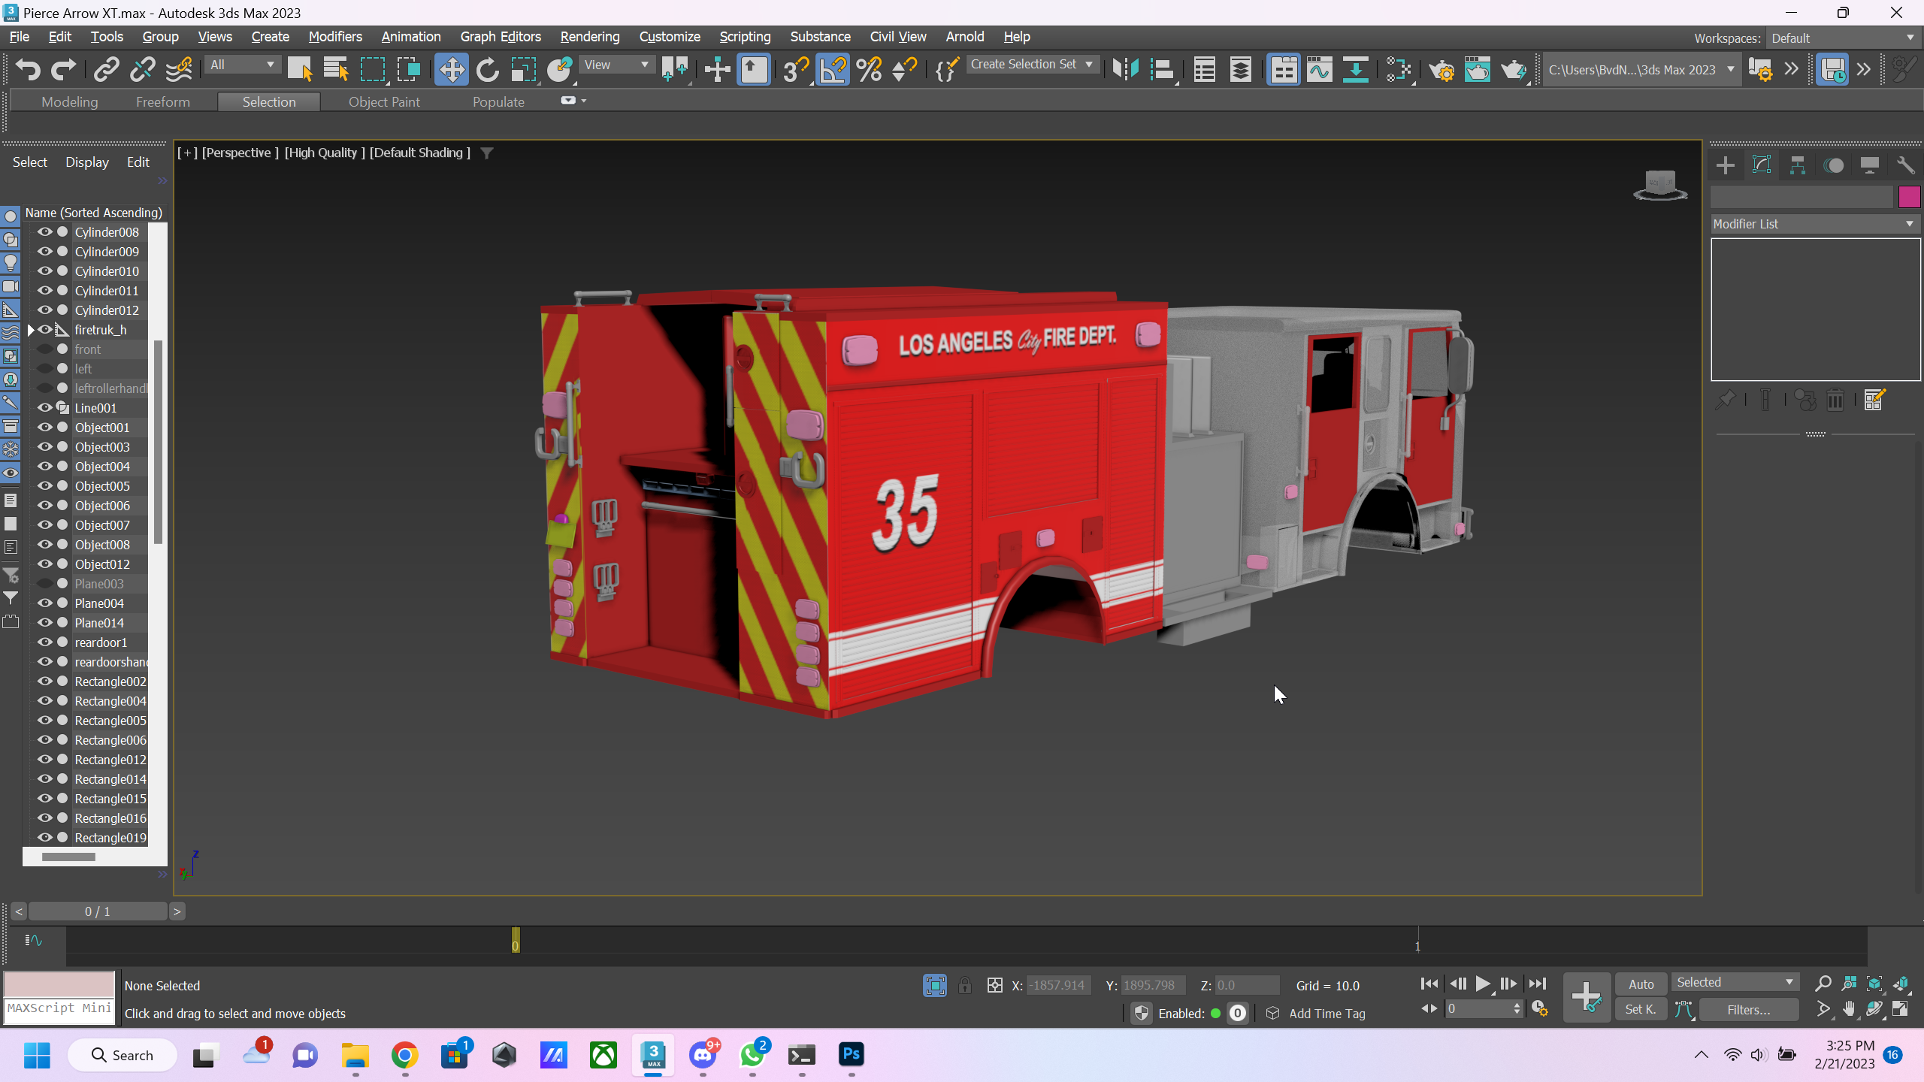Toggle the Angle Snap icon
The width and height of the screenshot is (1924, 1082).
point(833,70)
